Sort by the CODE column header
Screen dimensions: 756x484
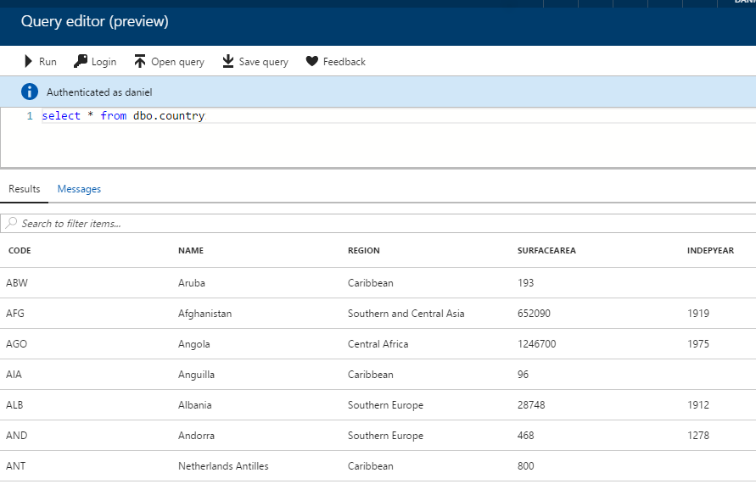pyautogui.click(x=20, y=251)
